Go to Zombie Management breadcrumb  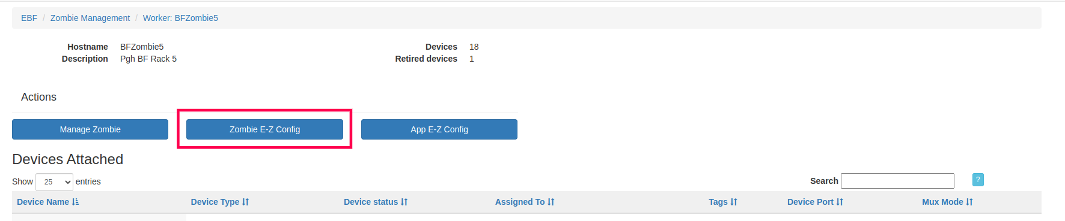tap(90, 18)
